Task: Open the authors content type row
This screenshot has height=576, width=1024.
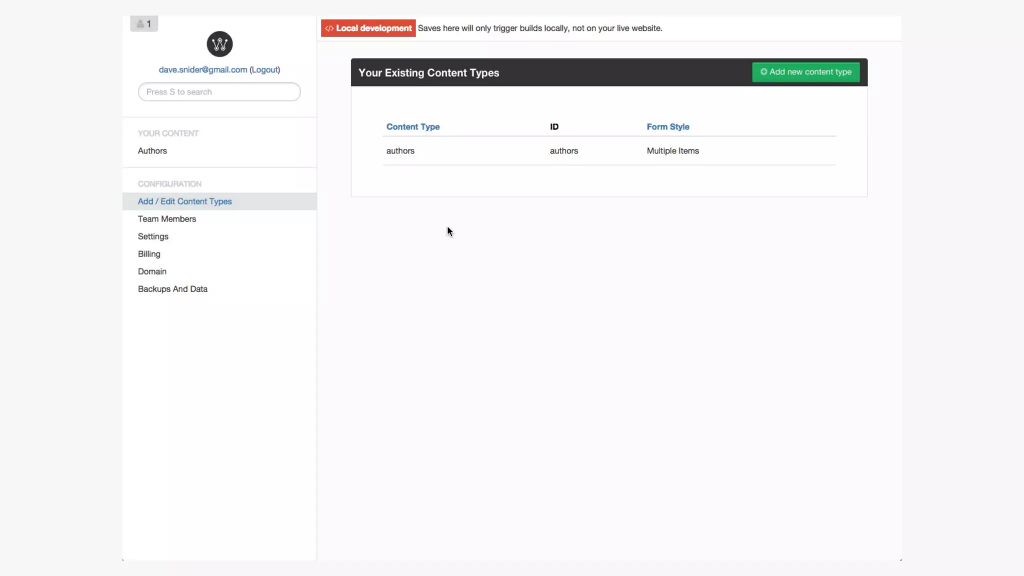Action: 400,151
